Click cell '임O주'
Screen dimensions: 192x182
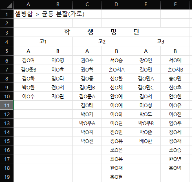[175, 123]
